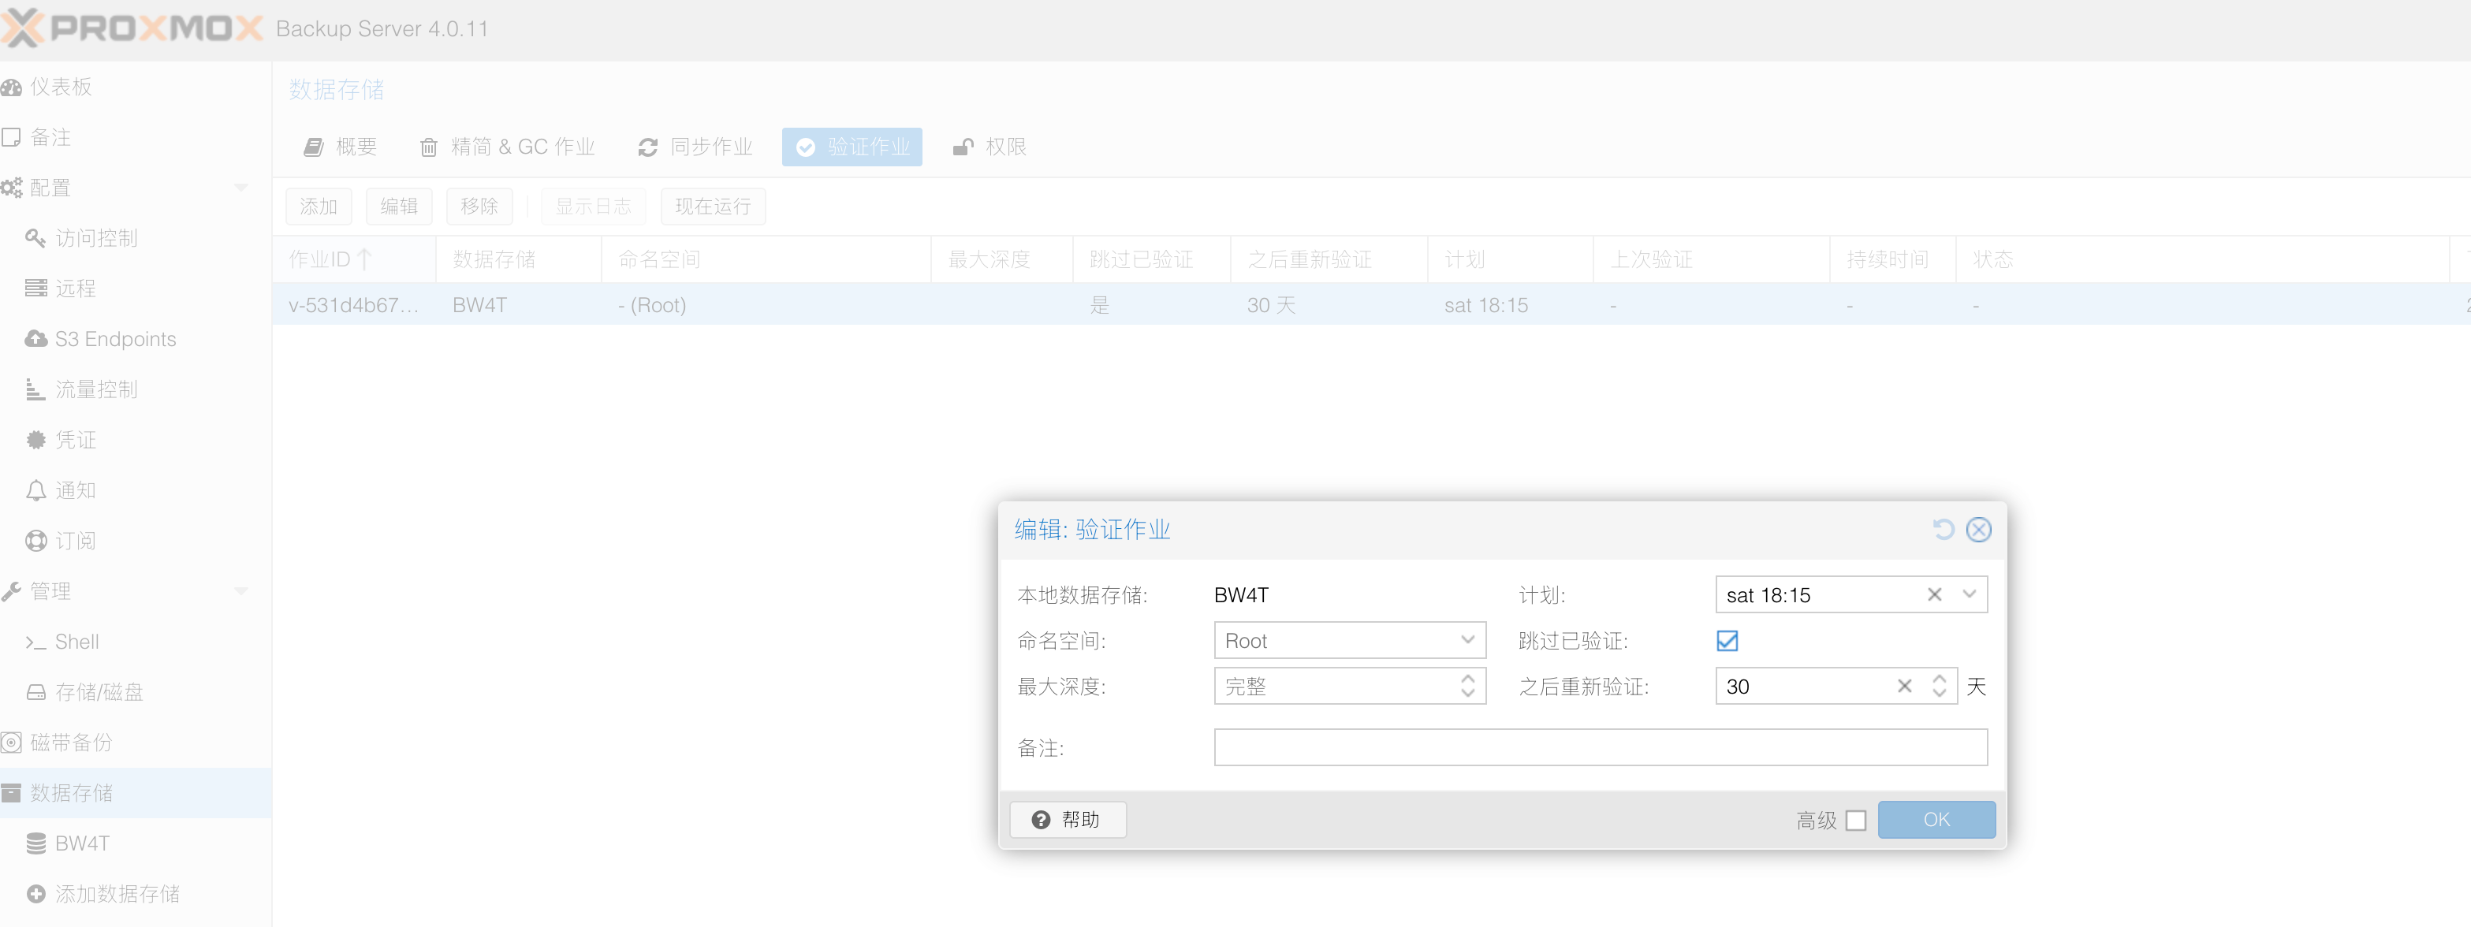This screenshot has height=927, width=2471.
Task: Increase 之后重新验证 days with spinner
Action: click(1939, 679)
